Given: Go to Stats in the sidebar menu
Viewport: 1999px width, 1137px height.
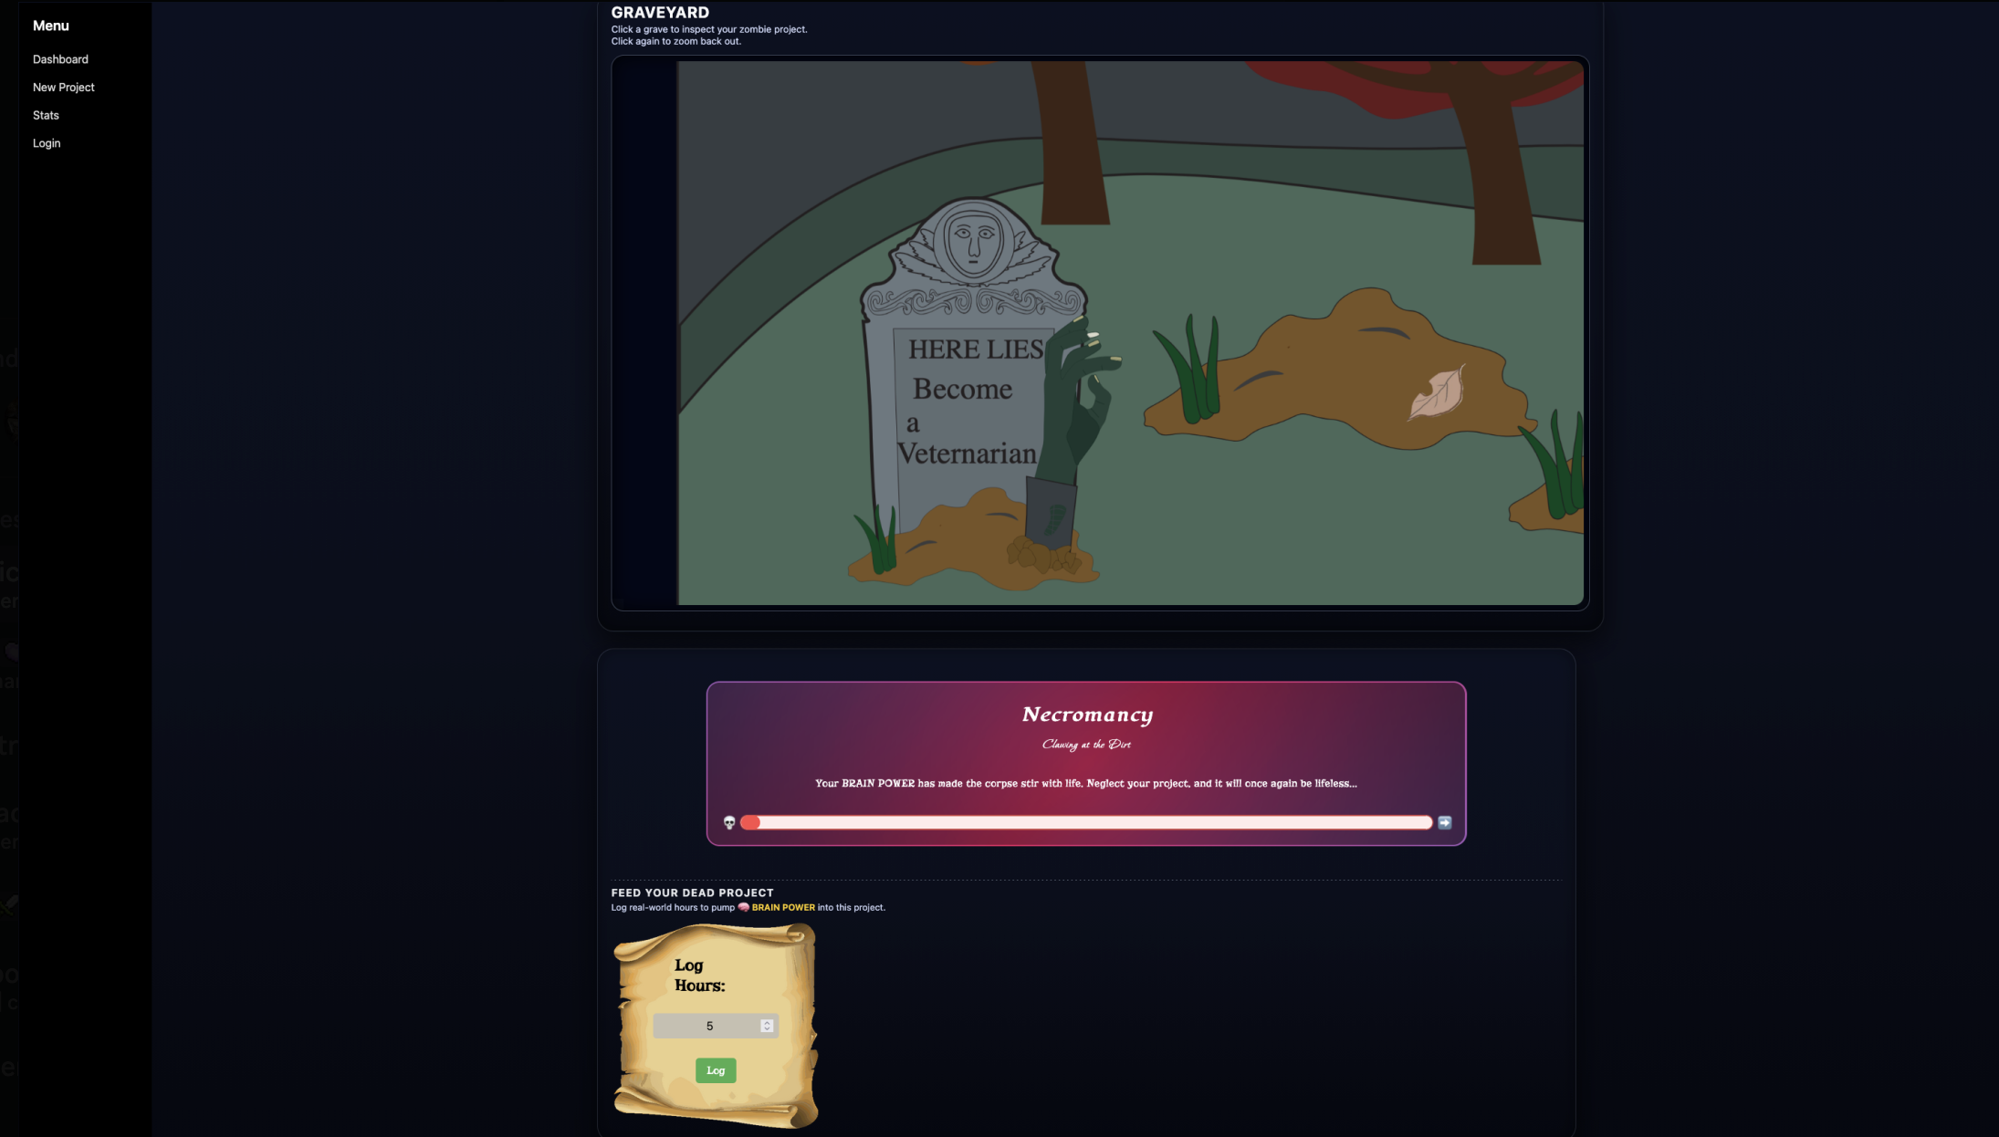Looking at the screenshot, I should [46, 115].
